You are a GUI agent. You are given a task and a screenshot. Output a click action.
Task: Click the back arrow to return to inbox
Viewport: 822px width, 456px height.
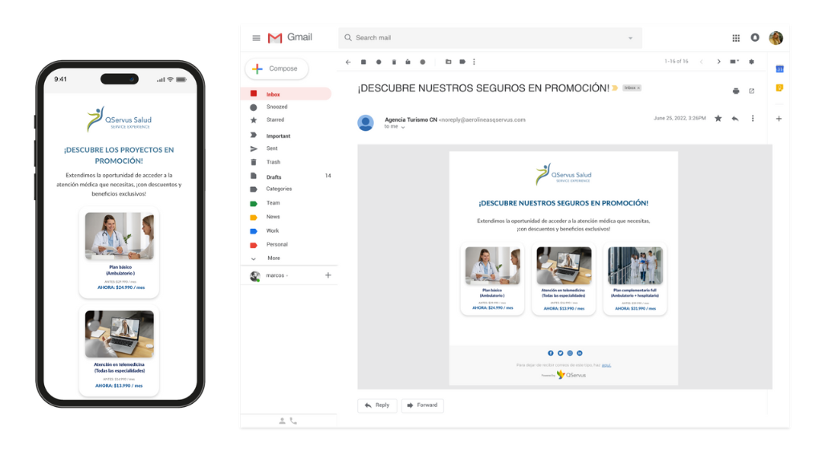pyautogui.click(x=348, y=62)
